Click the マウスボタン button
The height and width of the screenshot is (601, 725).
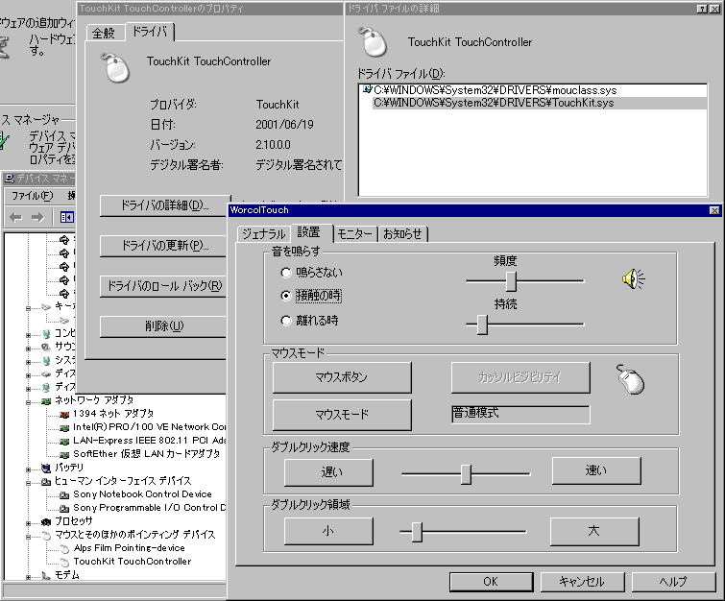point(342,377)
